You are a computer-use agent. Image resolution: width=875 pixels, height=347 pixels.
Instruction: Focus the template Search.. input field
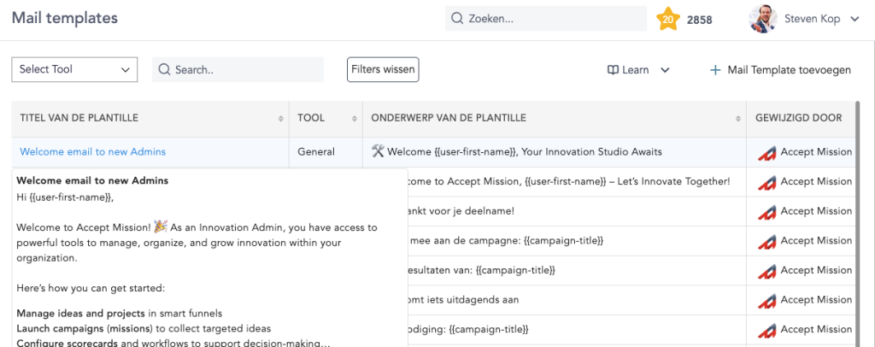238,70
